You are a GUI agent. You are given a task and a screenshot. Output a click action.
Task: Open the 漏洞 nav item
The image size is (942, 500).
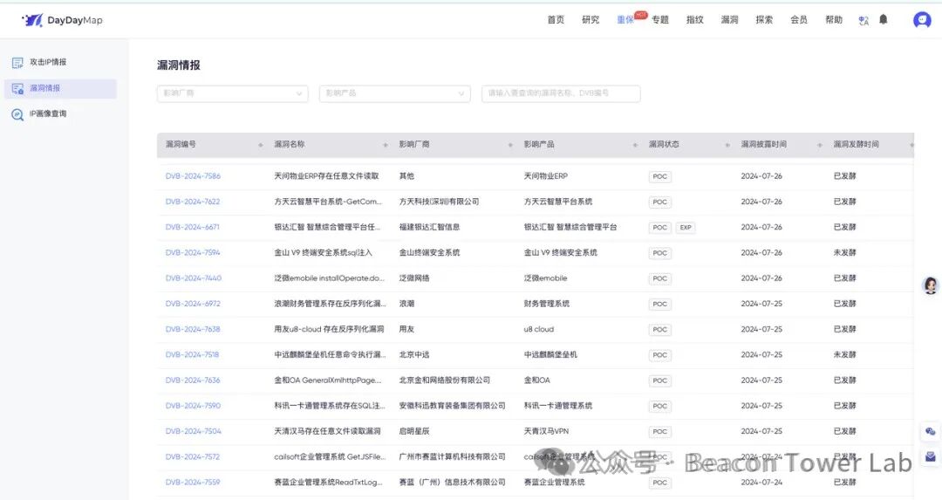[x=729, y=20]
